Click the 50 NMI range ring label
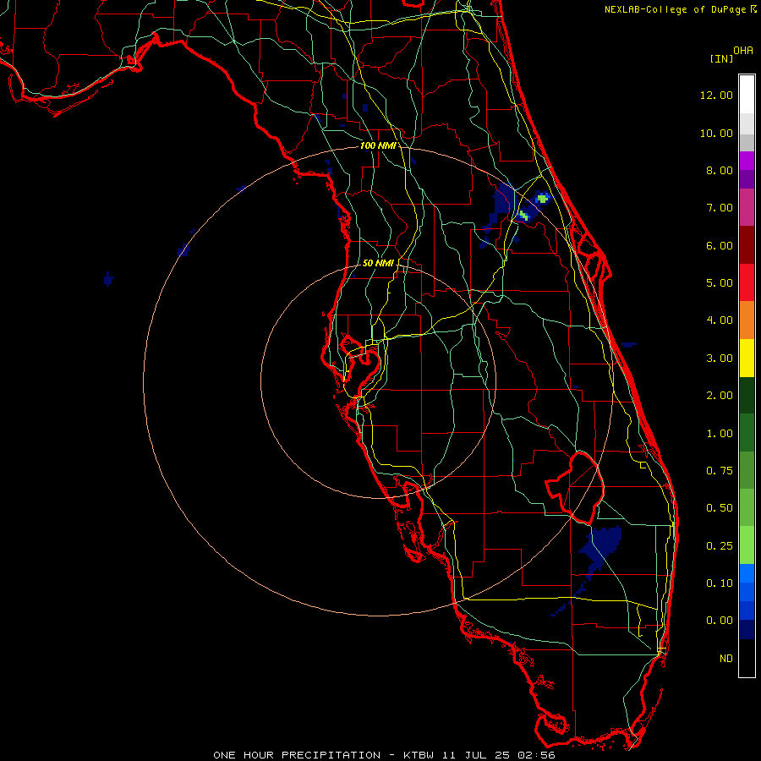Image resolution: width=761 pixels, height=761 pixels. point(378,263)
